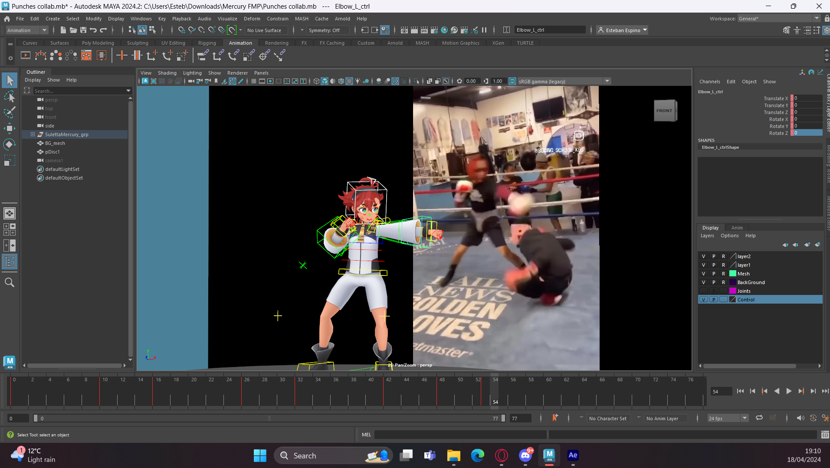
Task: Toggle visibility V of Mesh layer
Action: [703, 274]
